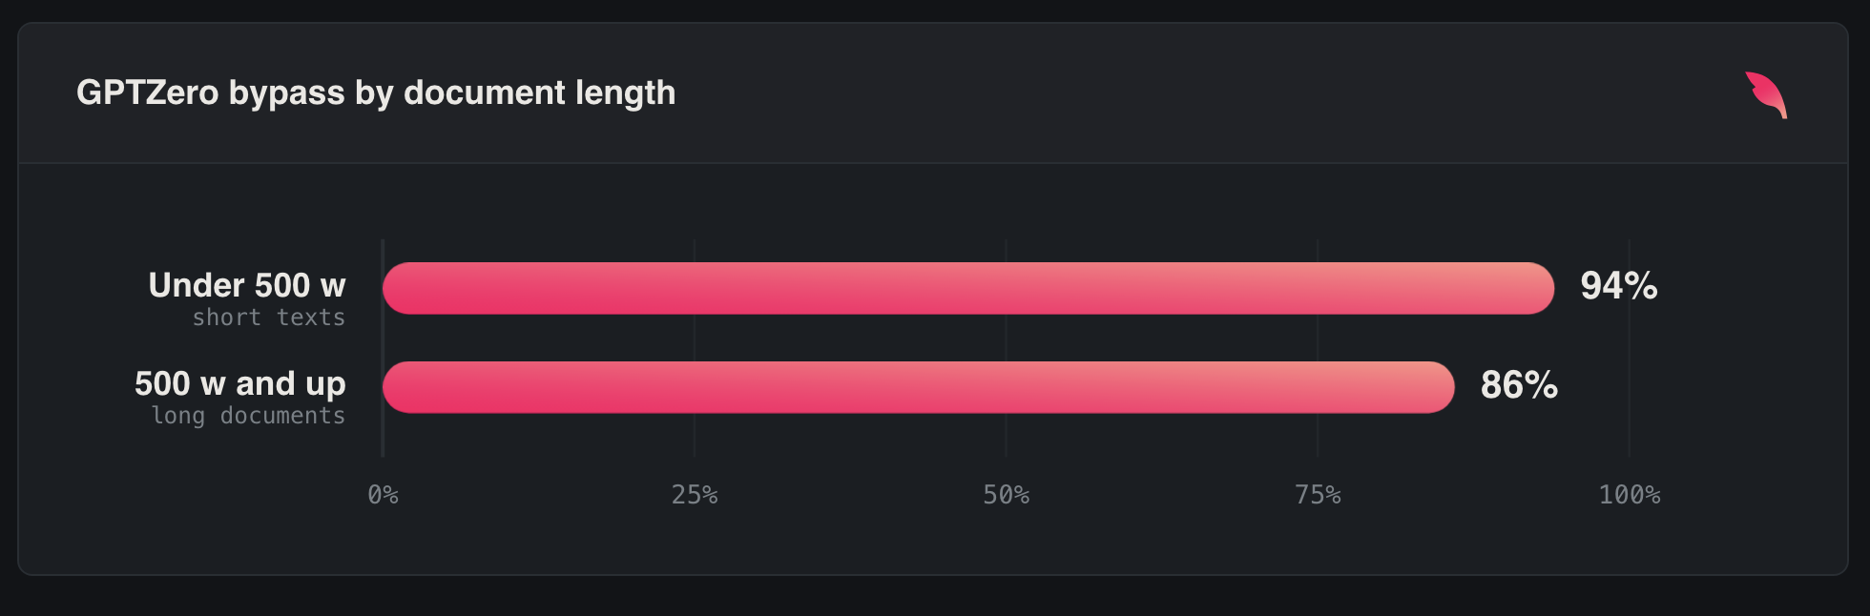Click the 86% value label
The image size is (1870, 616).
point(1519,385)
